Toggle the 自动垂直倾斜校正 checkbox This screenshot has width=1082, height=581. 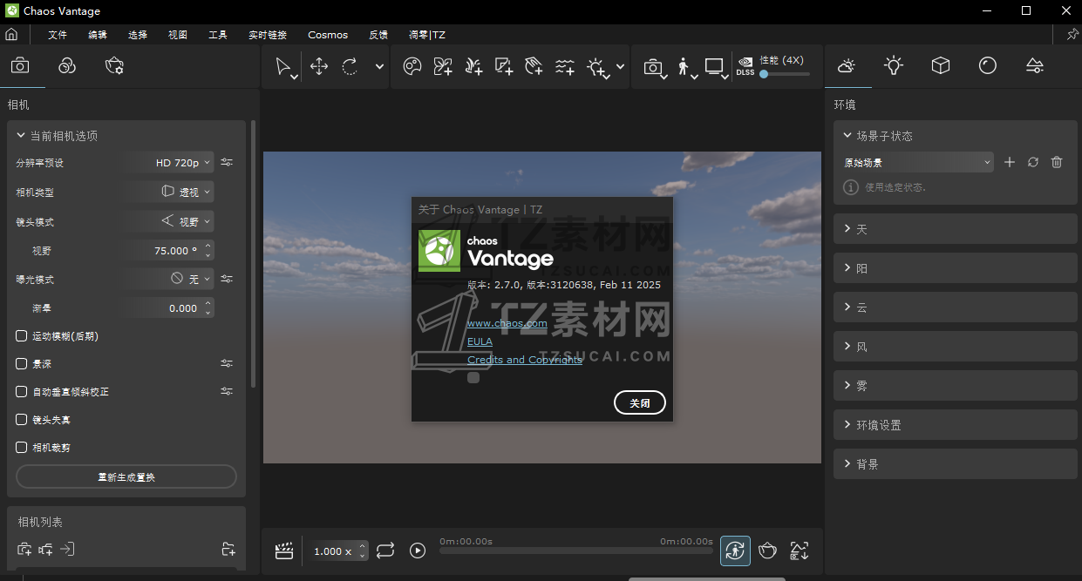(x=22, y=392)
